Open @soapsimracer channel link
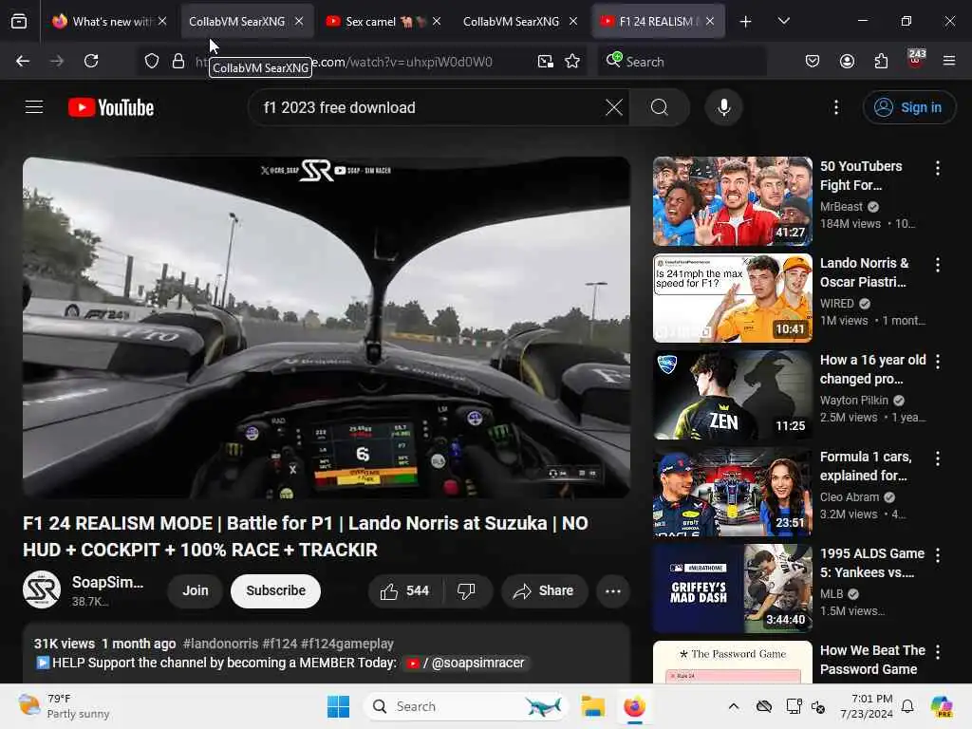Screen dimensions: 972x729 [x=465, y=663]
